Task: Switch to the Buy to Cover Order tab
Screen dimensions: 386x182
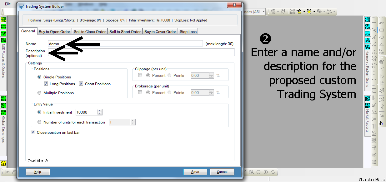Action: (x=160, y=31)
